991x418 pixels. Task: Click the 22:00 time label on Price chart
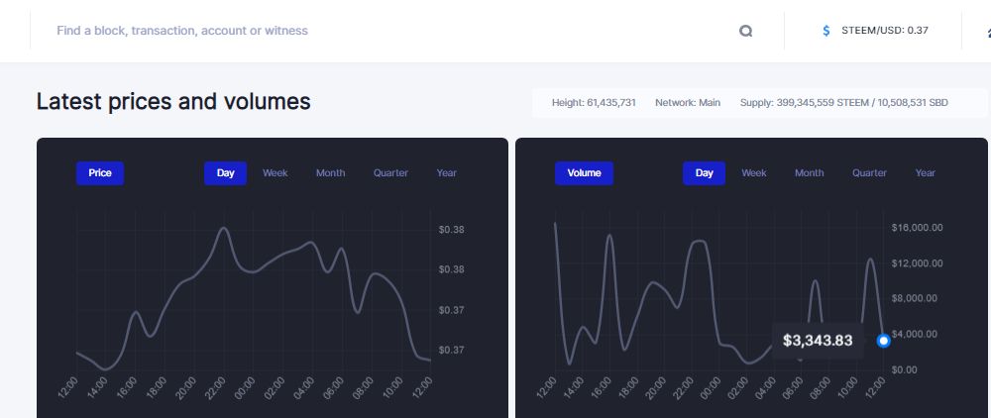click(216, 387)
